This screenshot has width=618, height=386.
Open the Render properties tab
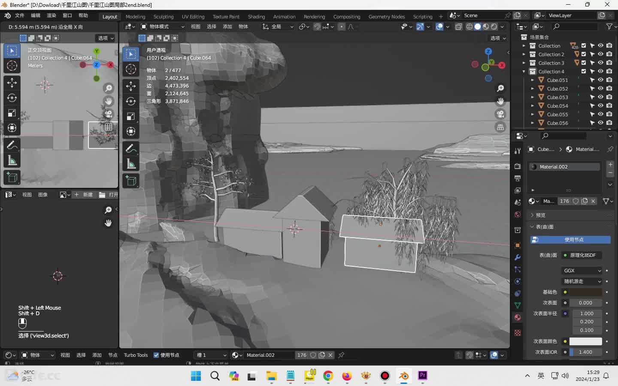518,166
